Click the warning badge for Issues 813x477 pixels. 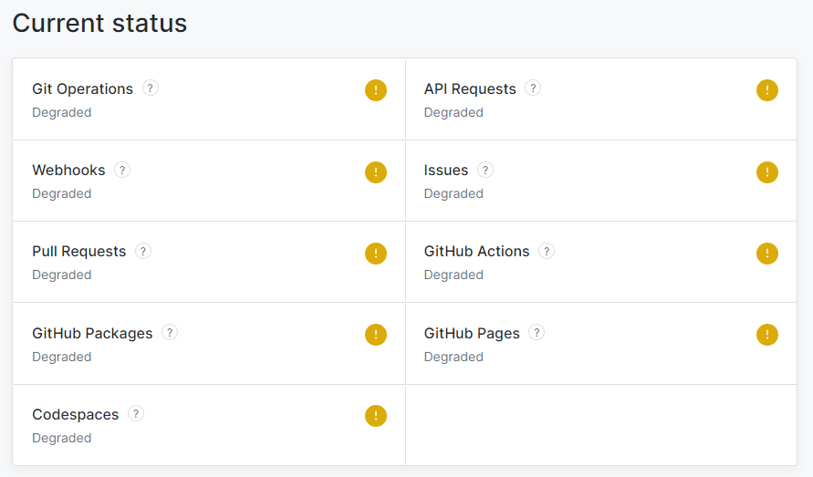pyautogui.click(x=767, y=172)
